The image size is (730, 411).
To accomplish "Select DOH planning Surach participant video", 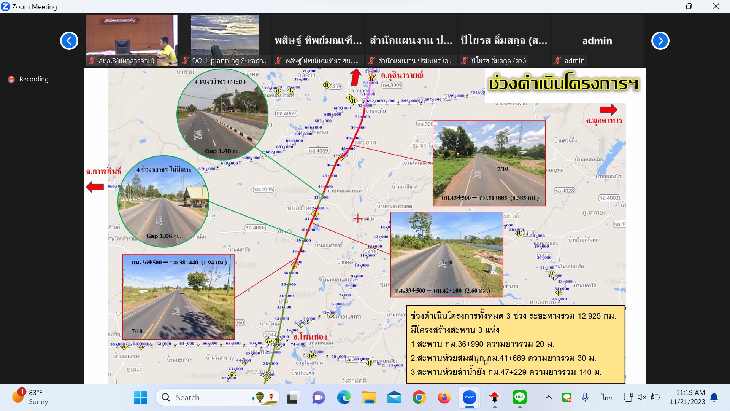I will 225,40.
